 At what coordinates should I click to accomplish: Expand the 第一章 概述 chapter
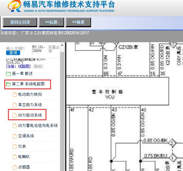(22, 73)
